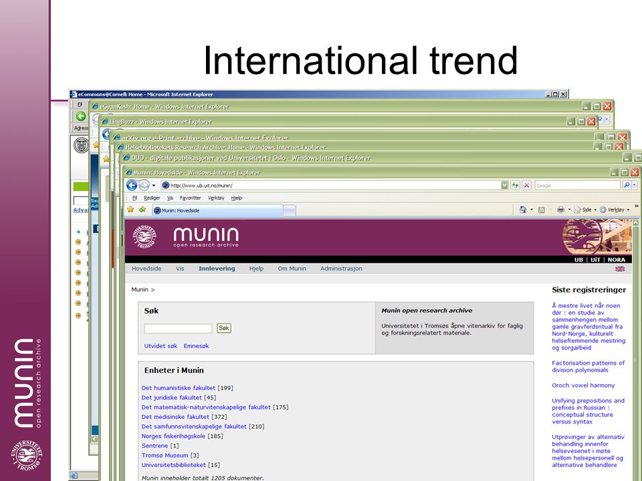Click the magnifier search icon
The image size is (642, 481).
627,185
